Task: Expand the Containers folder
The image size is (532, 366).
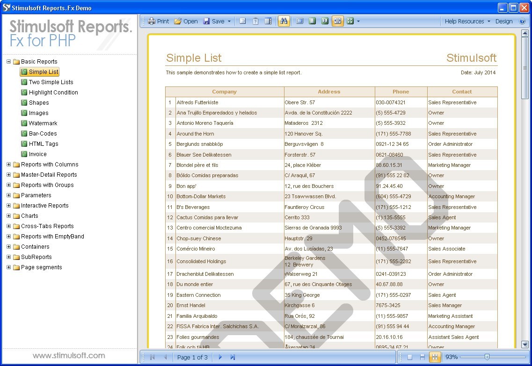Action: click(9, 247)
